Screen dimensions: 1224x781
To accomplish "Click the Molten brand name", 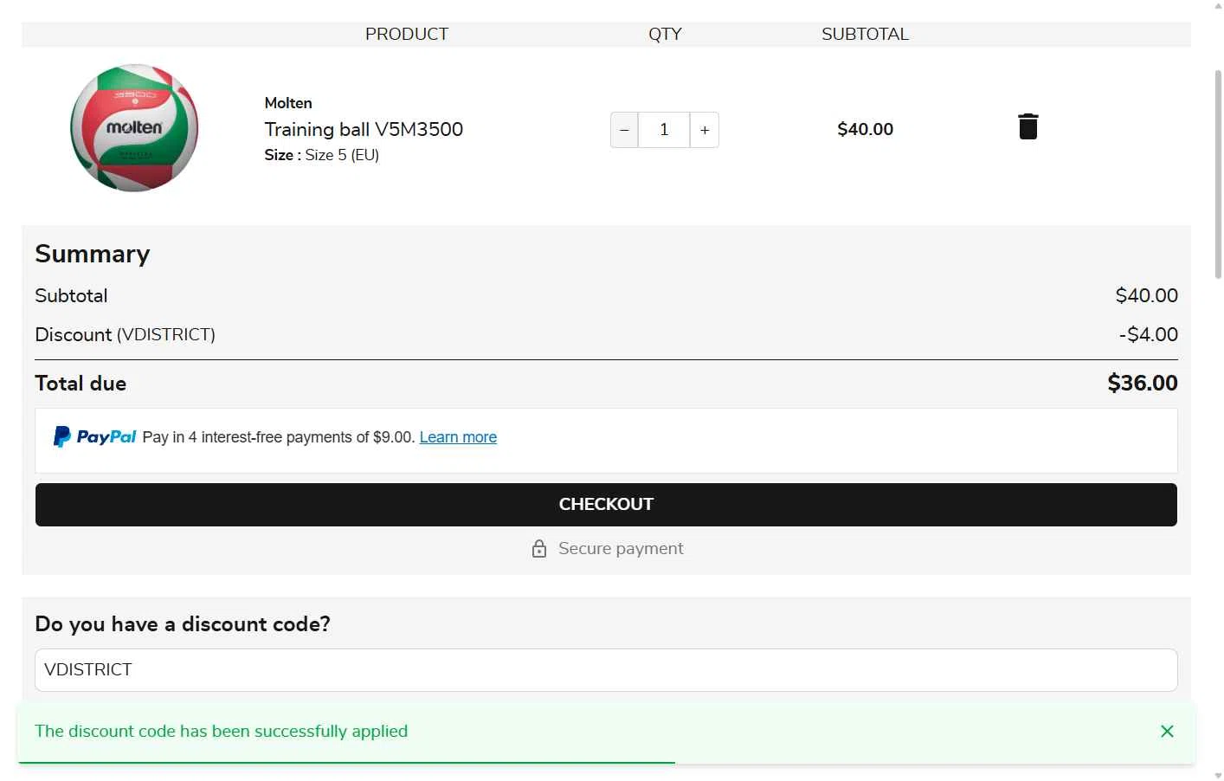I will click(288, 103).
